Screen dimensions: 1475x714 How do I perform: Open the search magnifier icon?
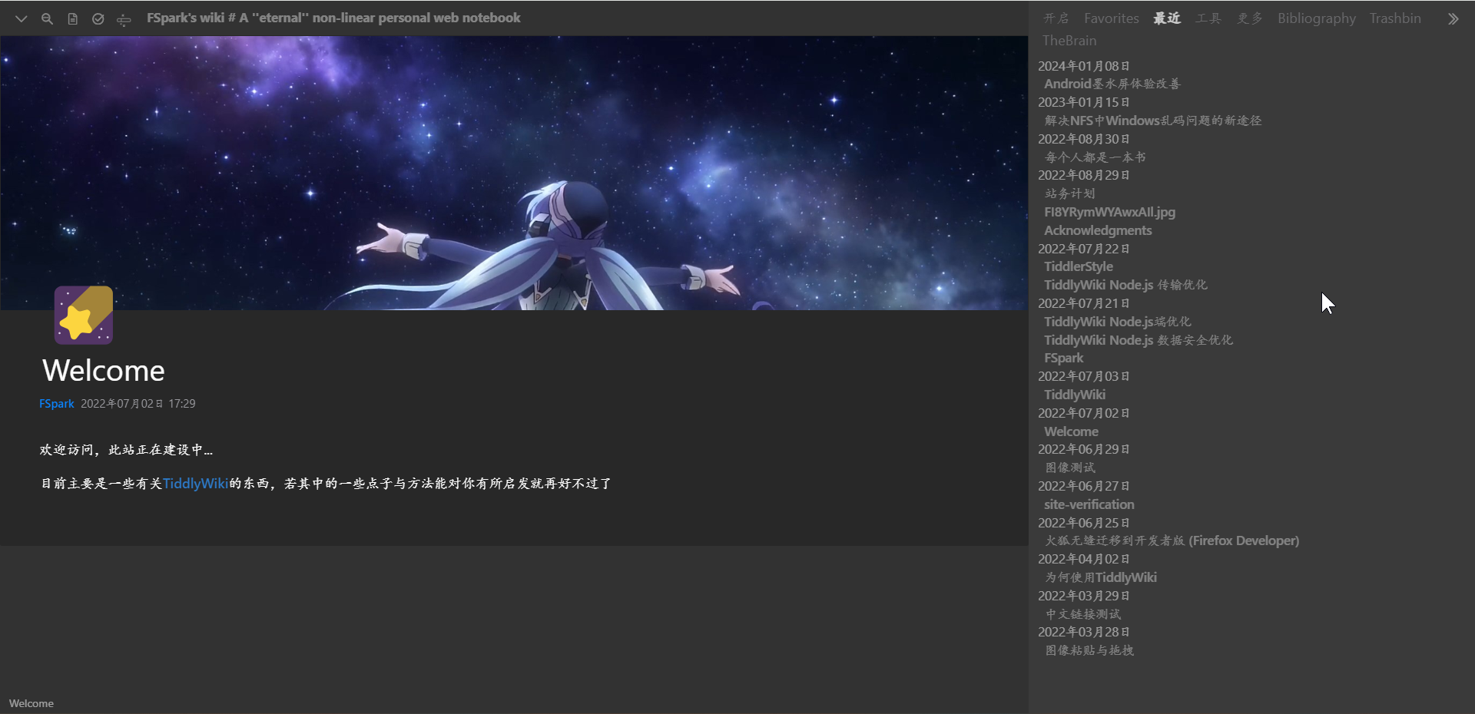coord(47,18)
